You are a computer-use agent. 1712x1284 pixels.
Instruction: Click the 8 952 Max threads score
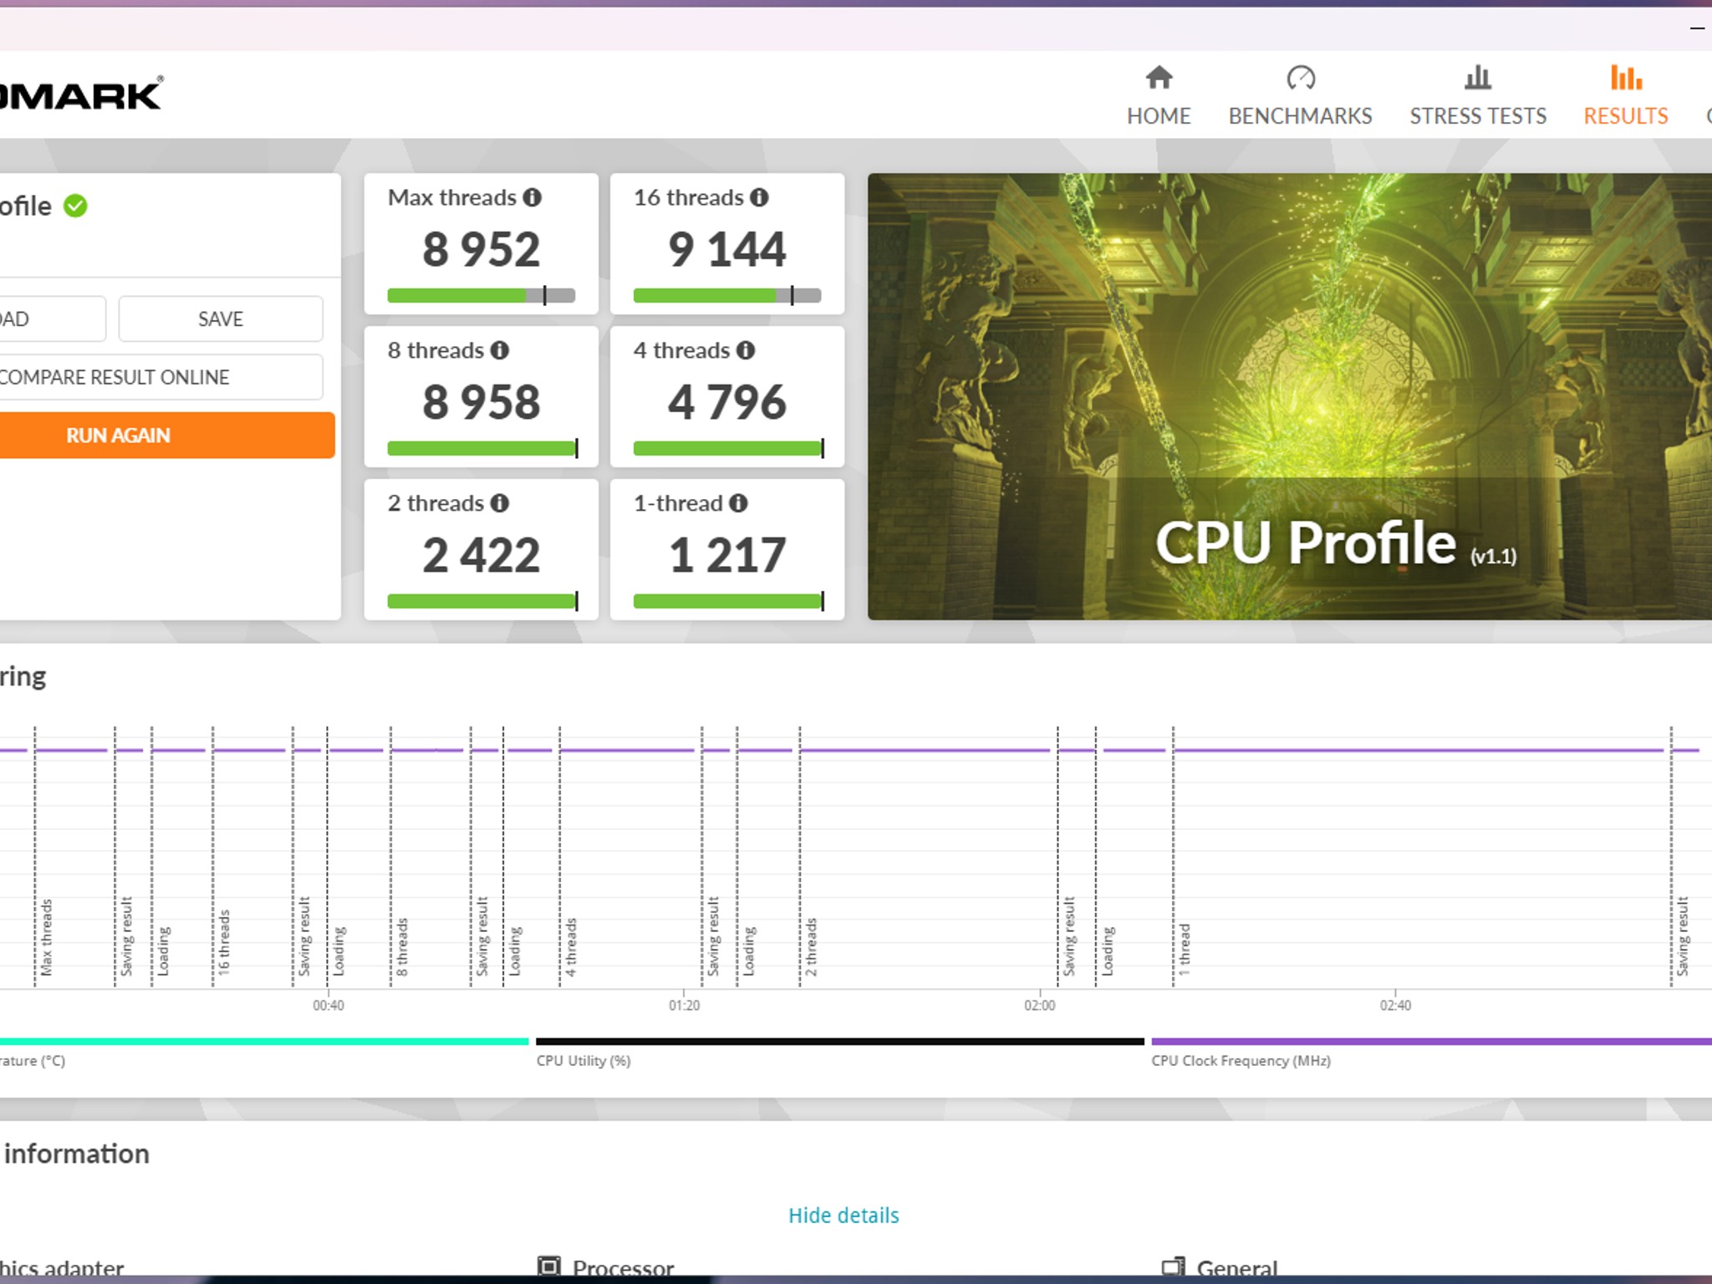[481, 249]
